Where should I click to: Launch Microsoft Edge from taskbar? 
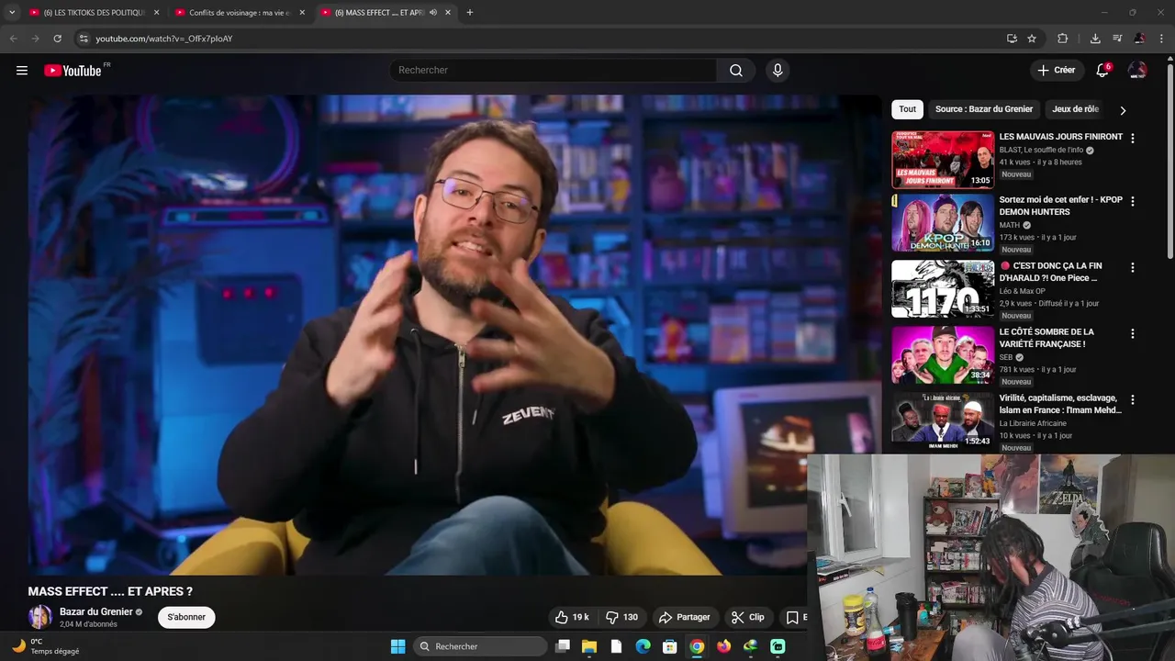[643, 646]
